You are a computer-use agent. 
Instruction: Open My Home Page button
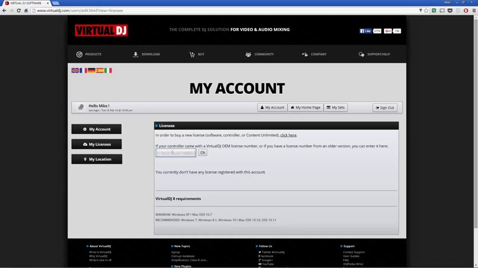point(306,107)
